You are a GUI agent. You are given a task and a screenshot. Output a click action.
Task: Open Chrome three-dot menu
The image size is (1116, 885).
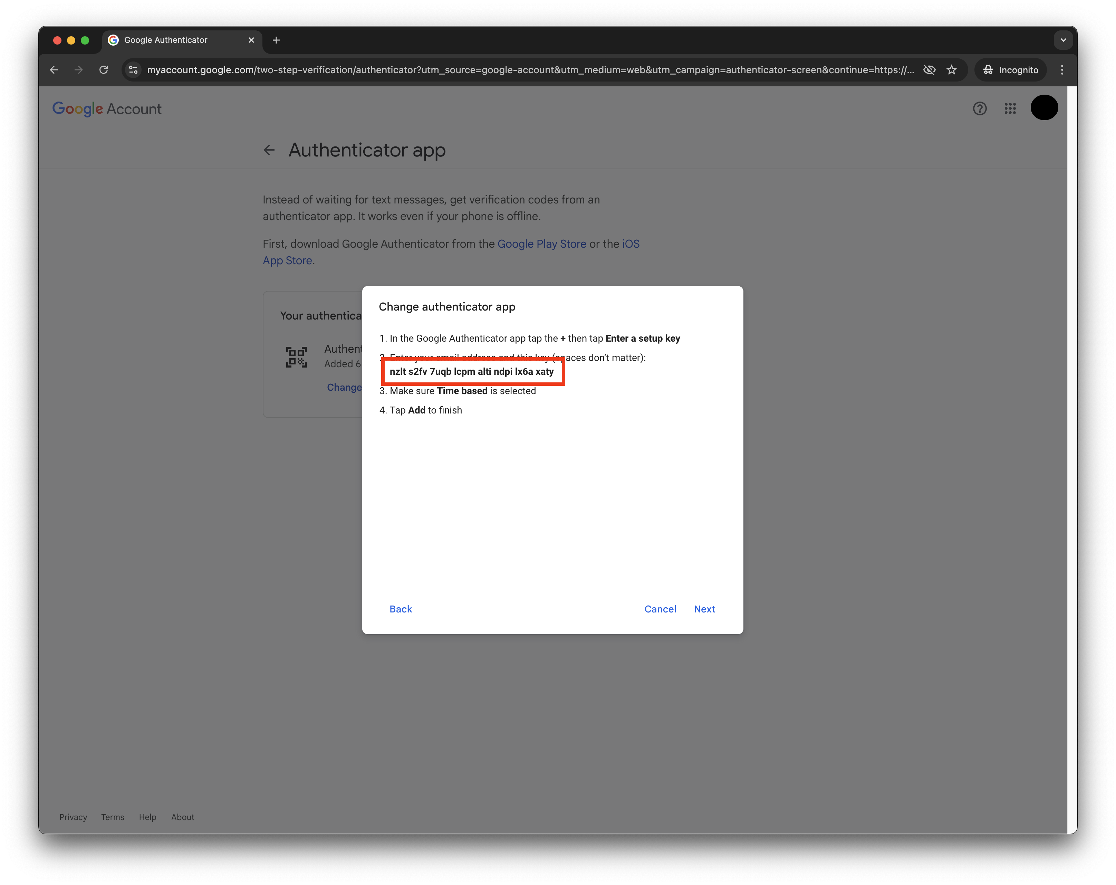1062,70
